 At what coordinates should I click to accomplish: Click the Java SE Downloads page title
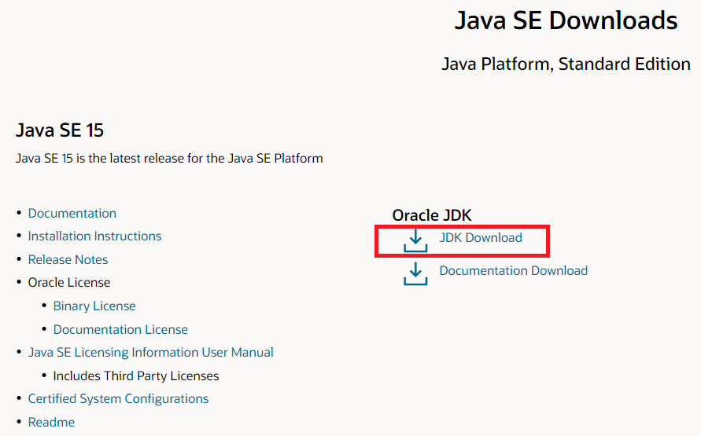566,20
